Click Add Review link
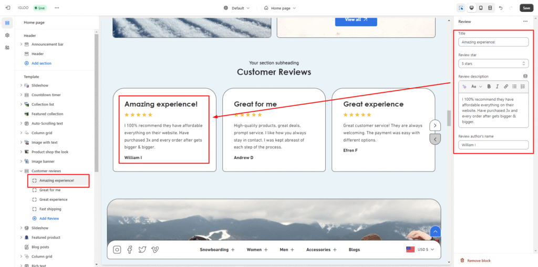Screen dimensions: 538x267 49,218
